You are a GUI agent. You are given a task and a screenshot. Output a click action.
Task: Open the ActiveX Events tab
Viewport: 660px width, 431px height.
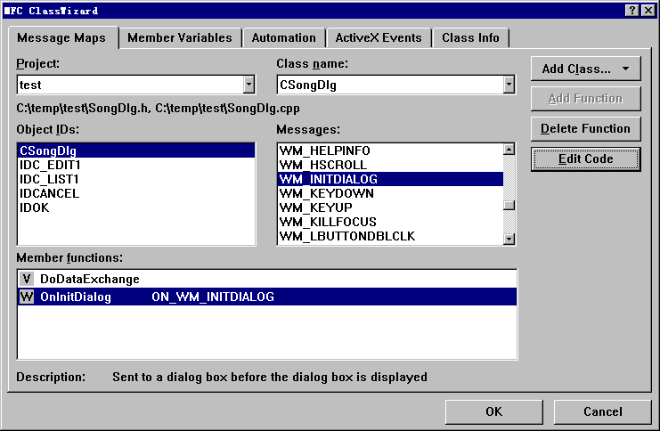tap(379, 38)
